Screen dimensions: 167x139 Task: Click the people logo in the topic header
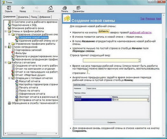67,18
